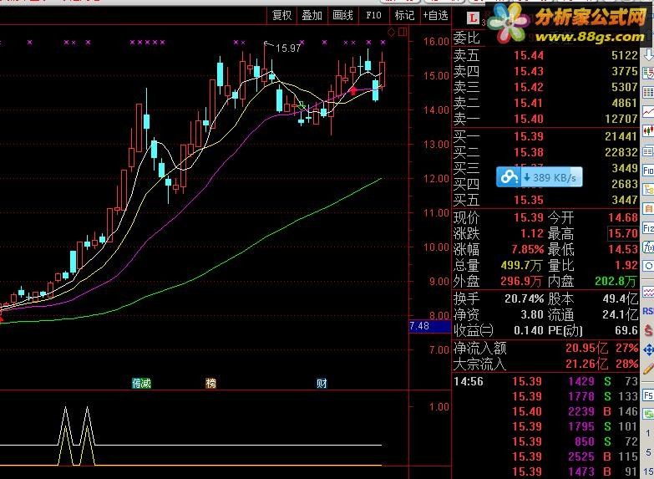
Task: Click the trade row with volume 850
Action: tap(546, 441)
